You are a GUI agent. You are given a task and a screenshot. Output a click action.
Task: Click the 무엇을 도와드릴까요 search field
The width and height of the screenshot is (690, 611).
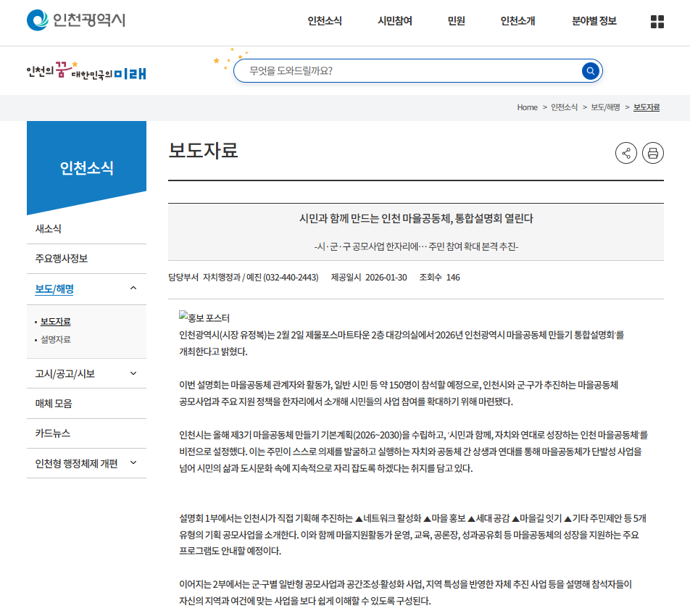coord(406,71)
